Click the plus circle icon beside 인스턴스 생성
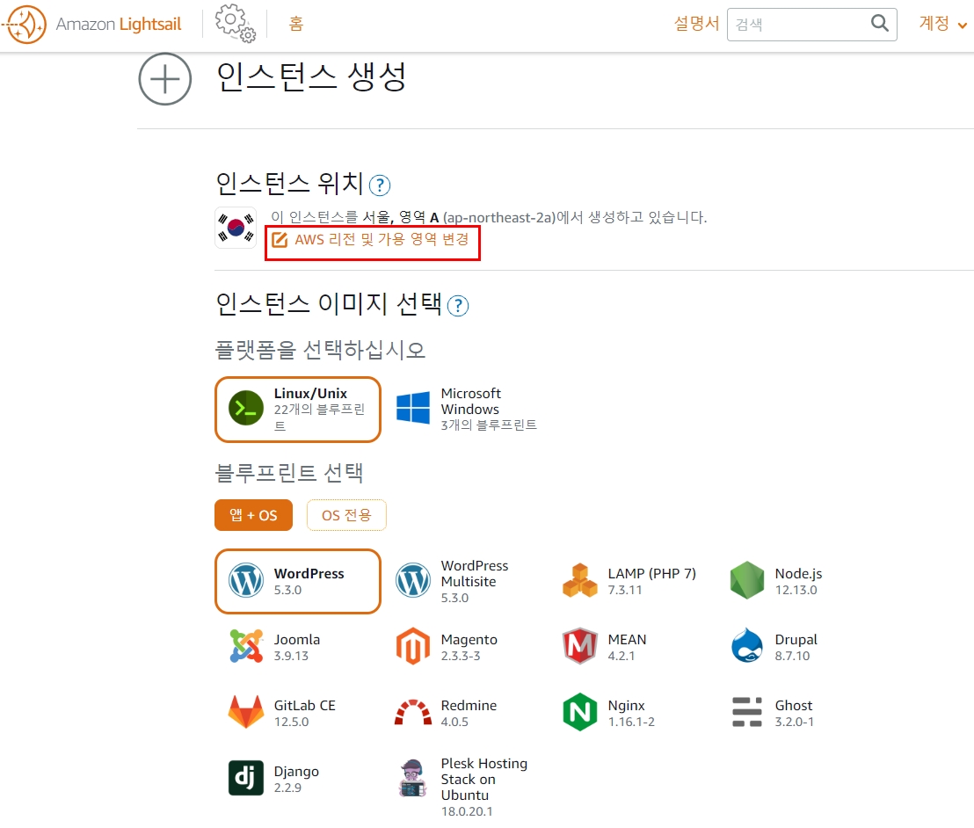Image resolution: width=974 pixels, height=828 pixels. click(164, 79)
